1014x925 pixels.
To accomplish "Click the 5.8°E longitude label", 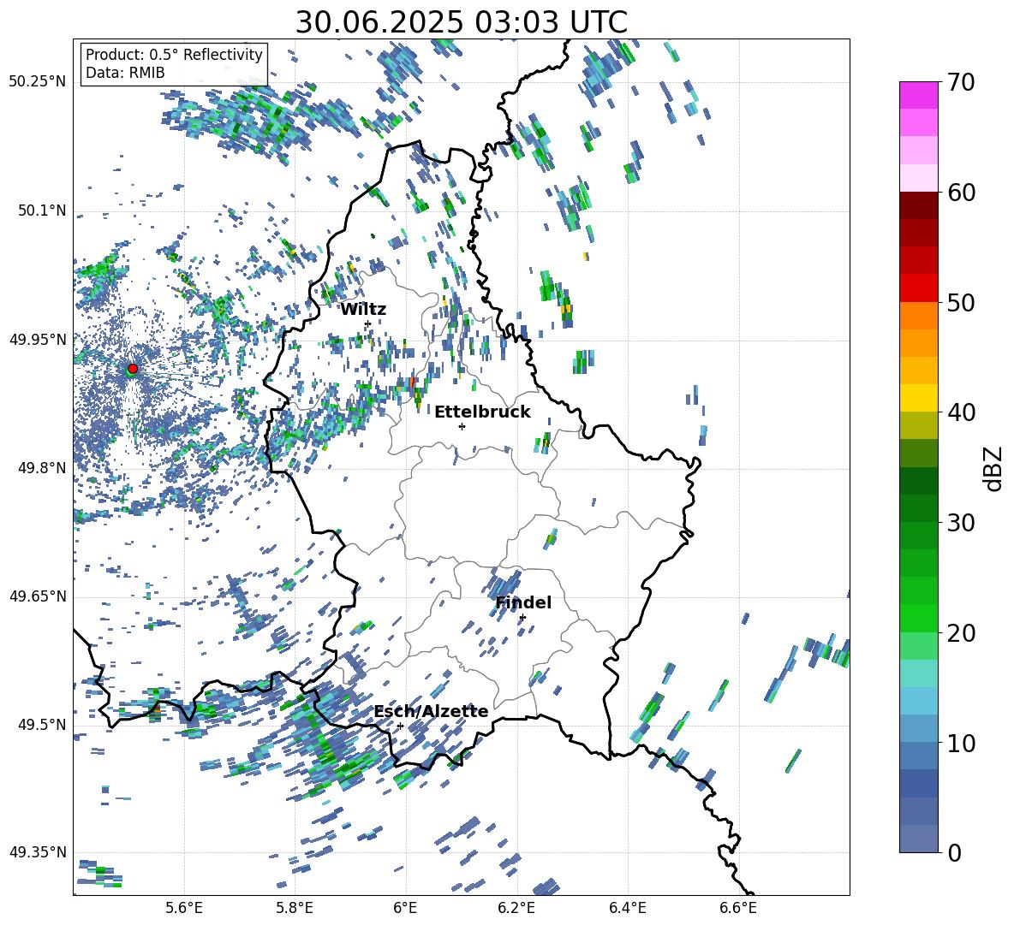I will (x=295, y=908).
